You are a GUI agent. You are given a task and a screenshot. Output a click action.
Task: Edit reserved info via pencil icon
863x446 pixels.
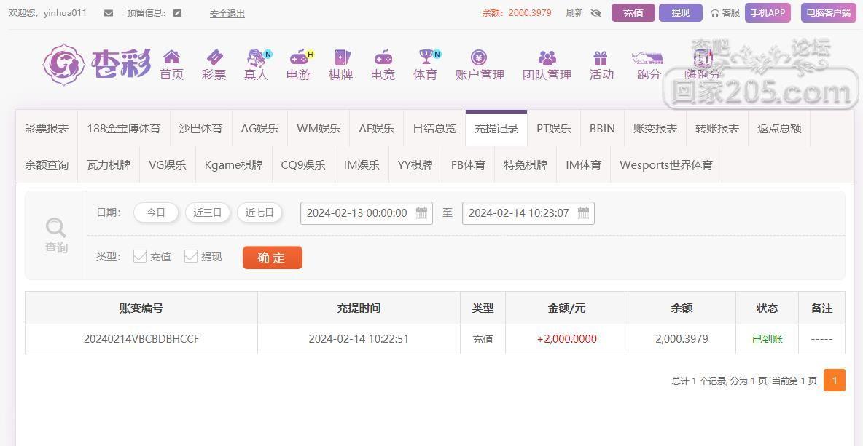pyautogui.click(x=177, y=13)
